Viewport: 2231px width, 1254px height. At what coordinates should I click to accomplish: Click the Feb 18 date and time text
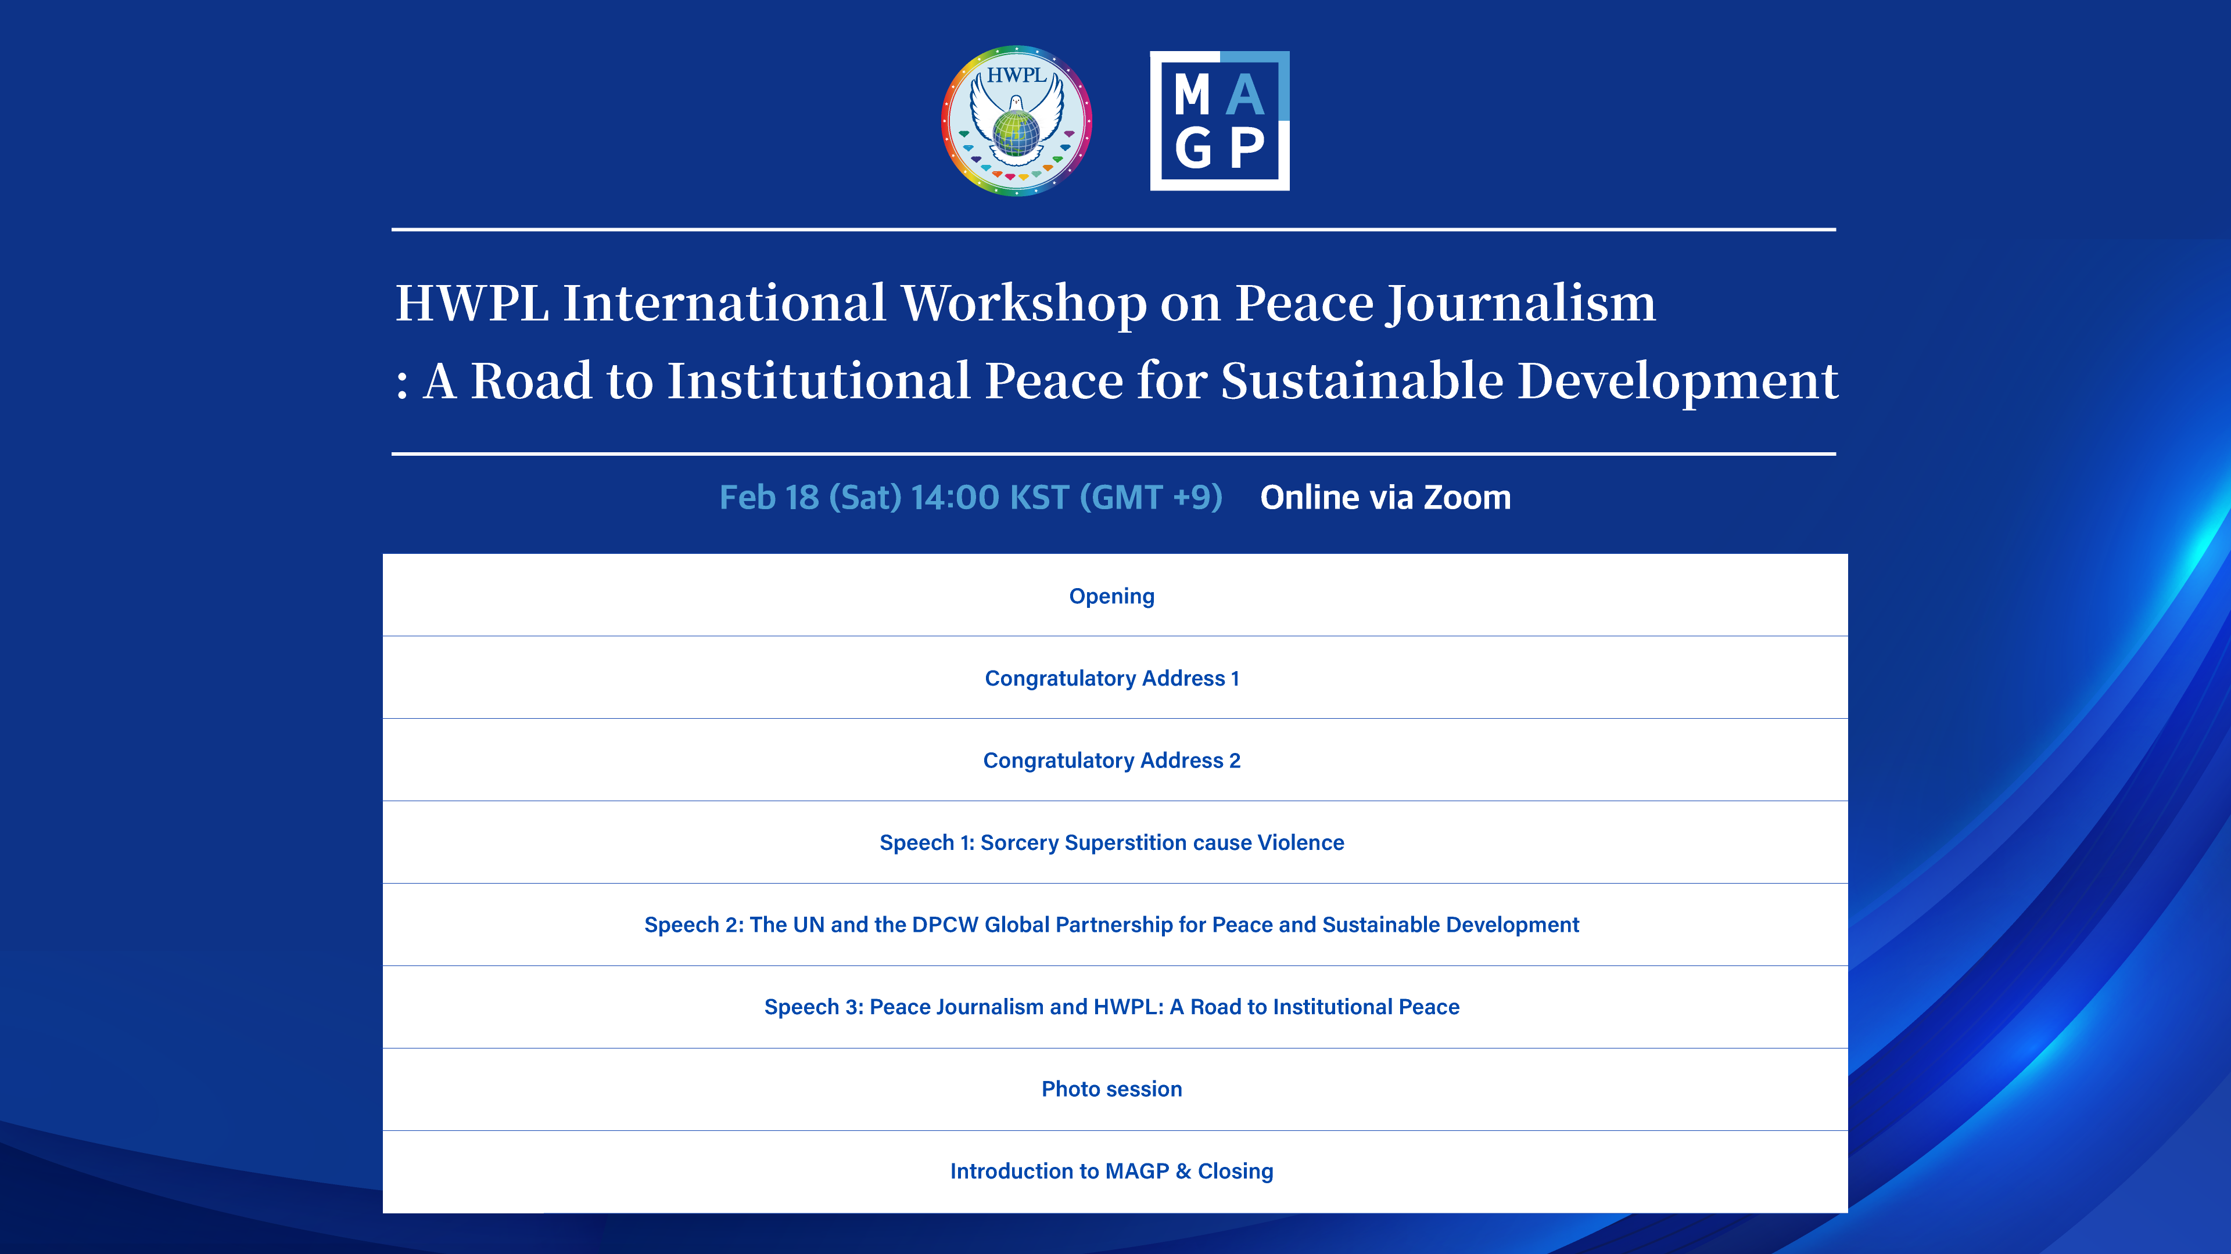[970, 498]
